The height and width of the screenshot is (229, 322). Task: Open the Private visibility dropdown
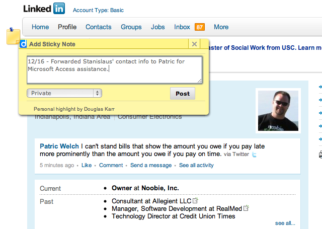coord(64,93)
